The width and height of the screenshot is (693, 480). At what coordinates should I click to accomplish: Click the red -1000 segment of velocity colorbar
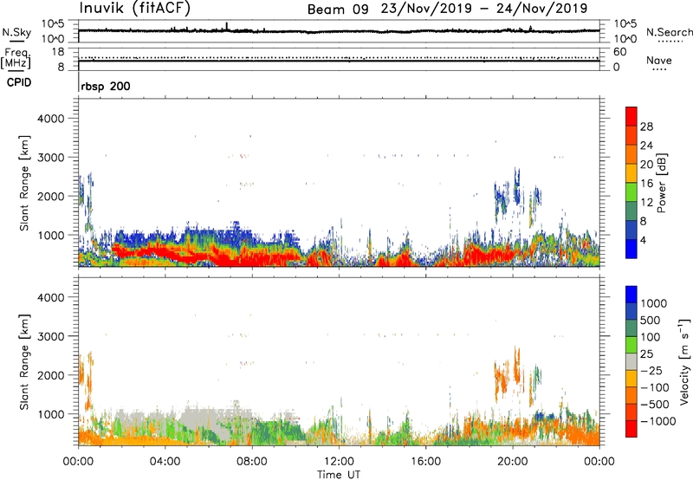click(x=631, y=429)
